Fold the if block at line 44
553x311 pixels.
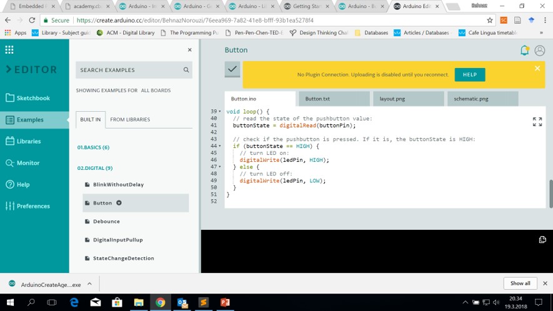click(x=220, y=146)
